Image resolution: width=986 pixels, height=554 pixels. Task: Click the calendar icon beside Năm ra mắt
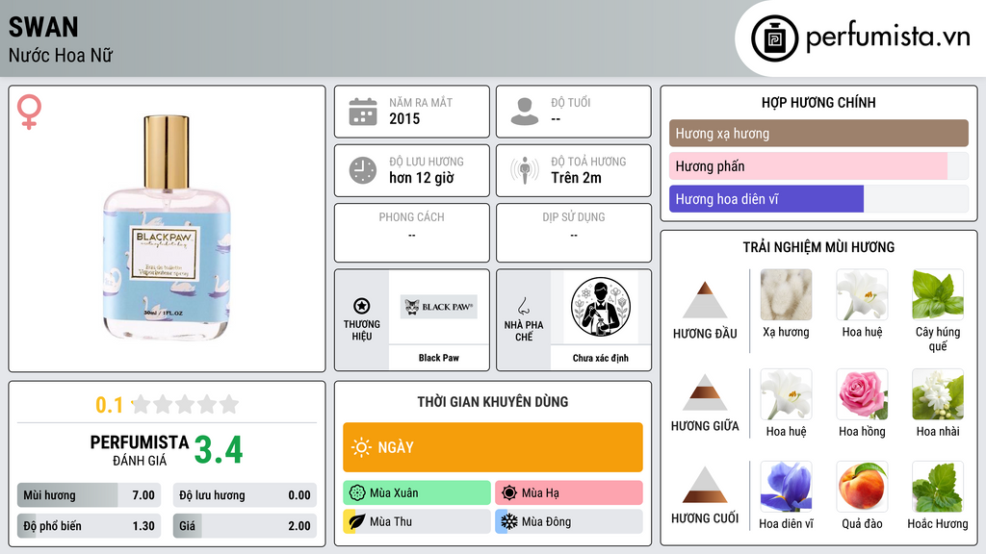(x=363, y=112)
